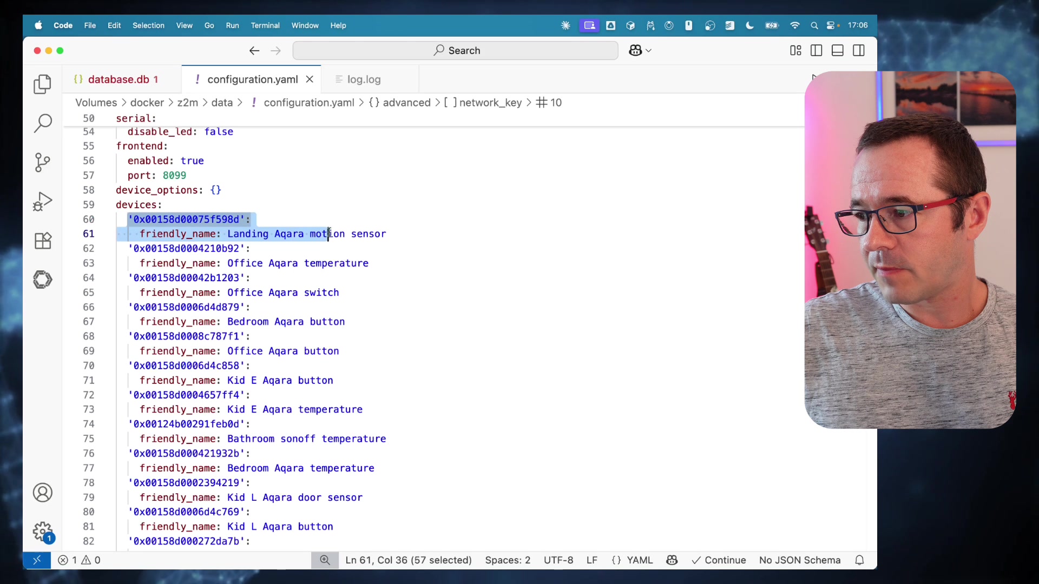
Task: Toggle the bottom panel visibility
Action: pyautogui.click(x=837, y=50)
